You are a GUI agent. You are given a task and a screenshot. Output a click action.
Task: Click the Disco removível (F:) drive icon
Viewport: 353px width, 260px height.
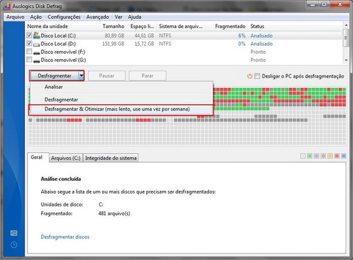click(x=37, y=52)
